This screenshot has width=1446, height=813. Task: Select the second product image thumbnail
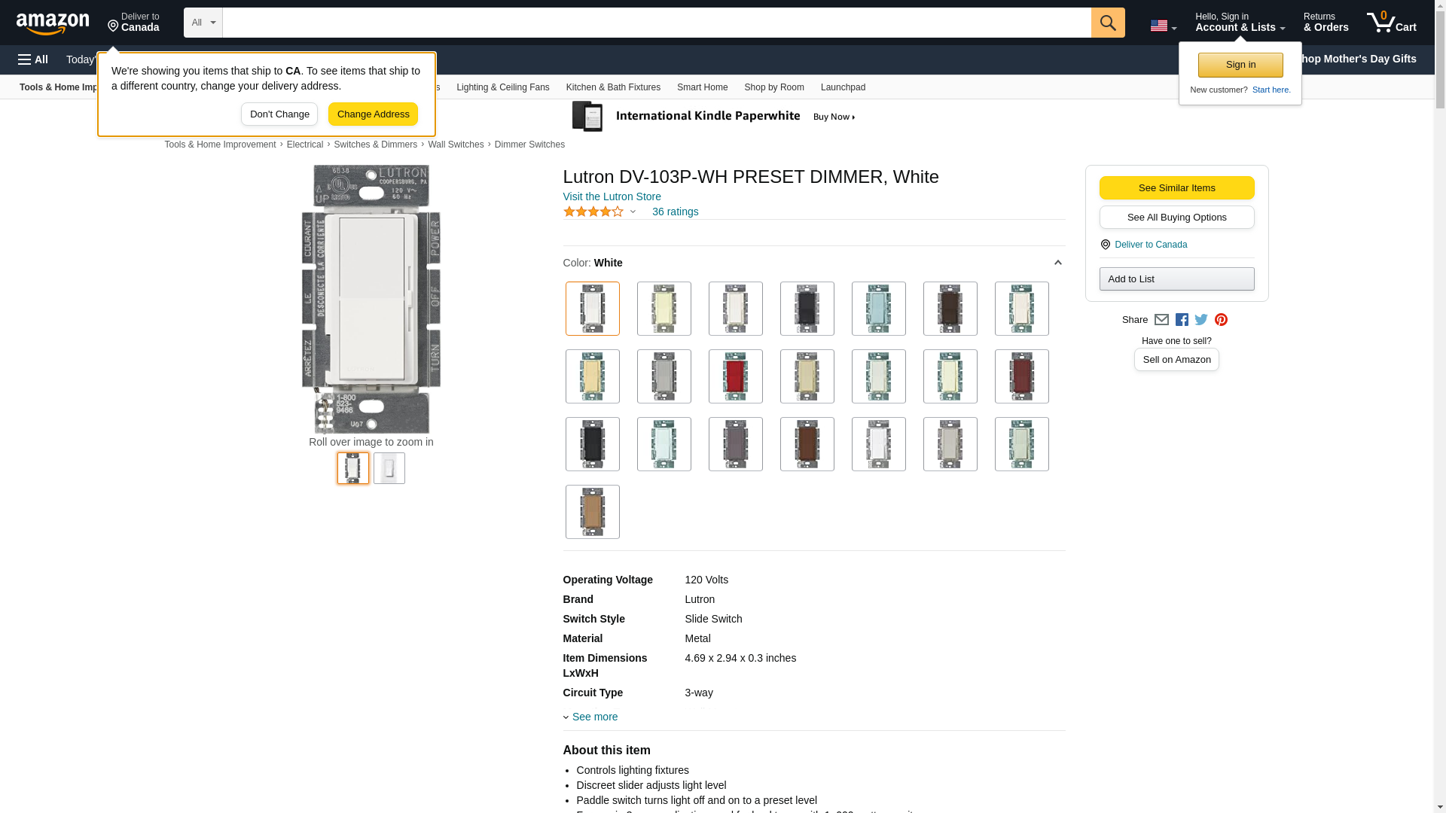point(389,468)
